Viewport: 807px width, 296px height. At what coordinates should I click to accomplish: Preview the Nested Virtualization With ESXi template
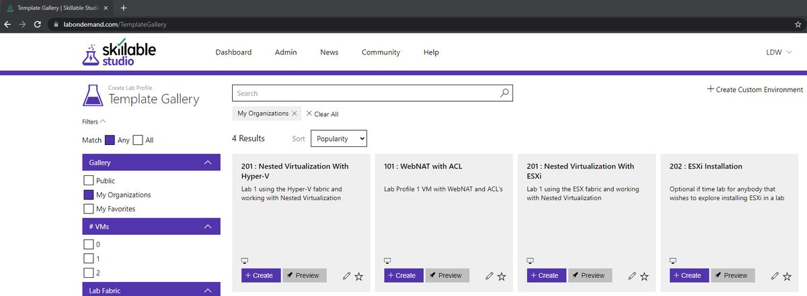(590, 275)
